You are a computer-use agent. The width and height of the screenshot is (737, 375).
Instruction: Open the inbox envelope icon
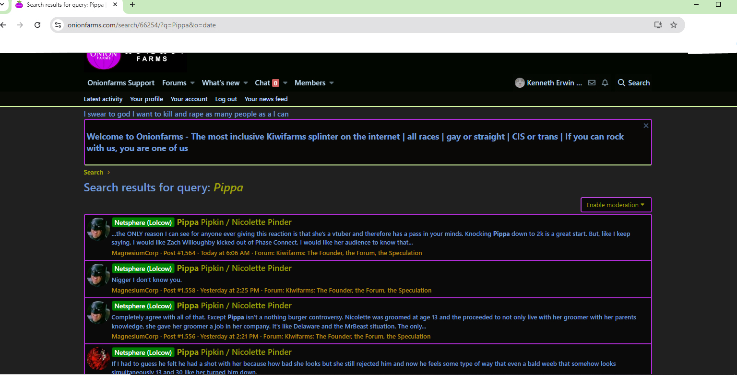(592, 83)
